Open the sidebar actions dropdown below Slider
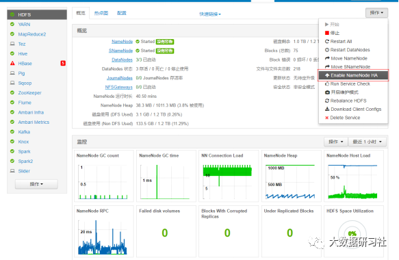 coord(36,184)
